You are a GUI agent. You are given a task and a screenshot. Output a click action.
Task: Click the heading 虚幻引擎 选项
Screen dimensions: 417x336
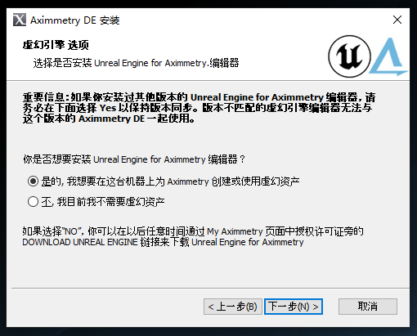point(56,45)
